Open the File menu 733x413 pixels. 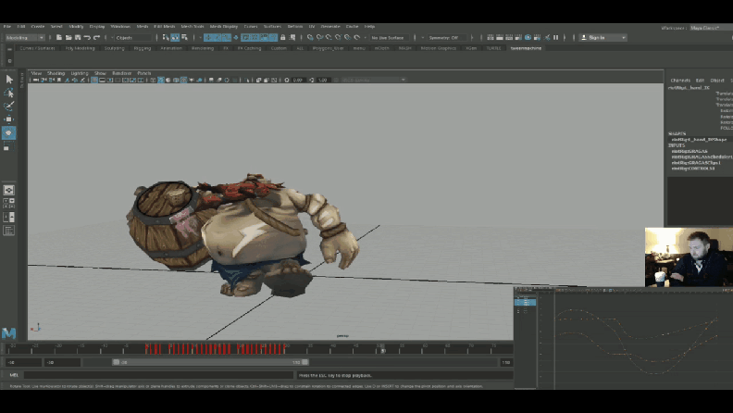(7, 27)
